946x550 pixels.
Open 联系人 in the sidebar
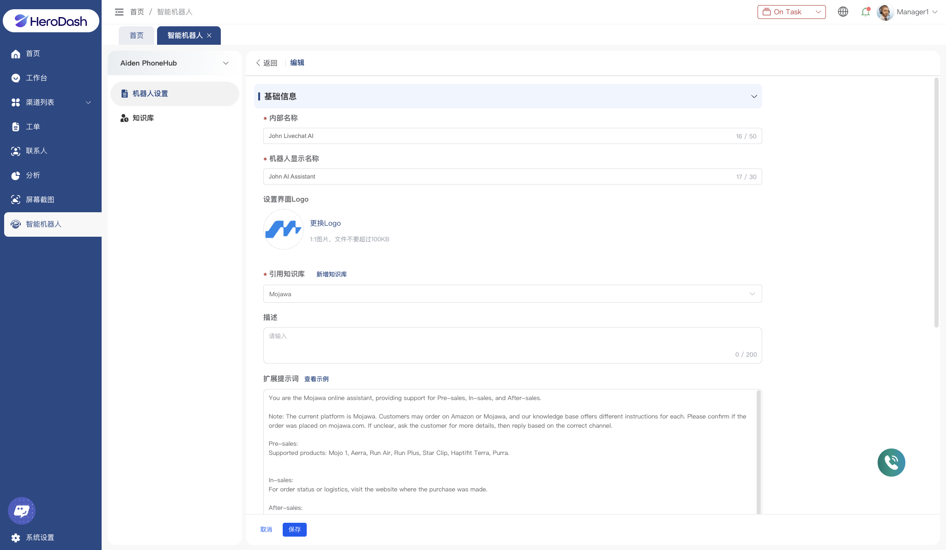click(x=36, y=151)
